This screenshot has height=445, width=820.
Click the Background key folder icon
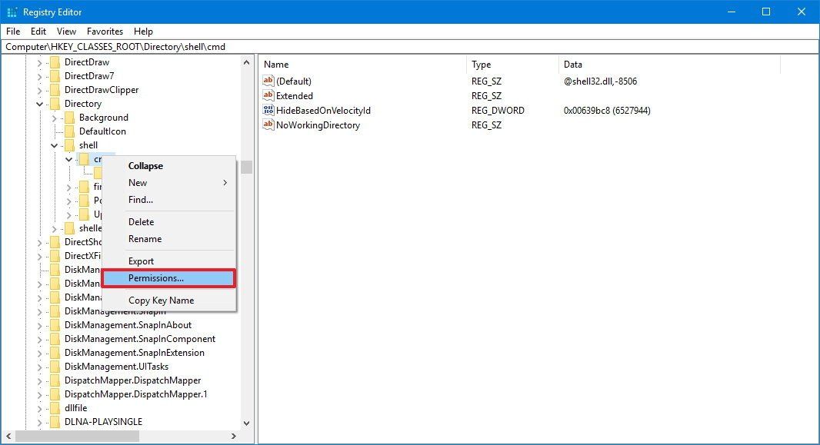70,117
